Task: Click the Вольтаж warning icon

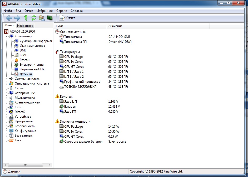Action: point(57,96)
